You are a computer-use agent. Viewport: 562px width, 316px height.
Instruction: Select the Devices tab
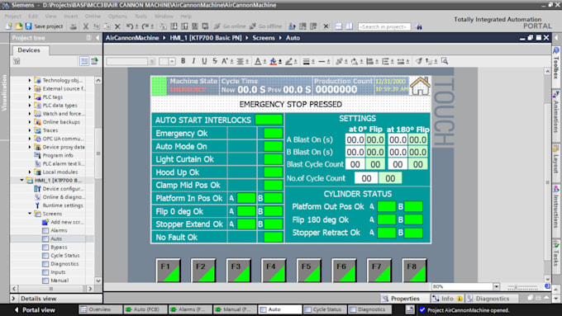tap(29, 50)
